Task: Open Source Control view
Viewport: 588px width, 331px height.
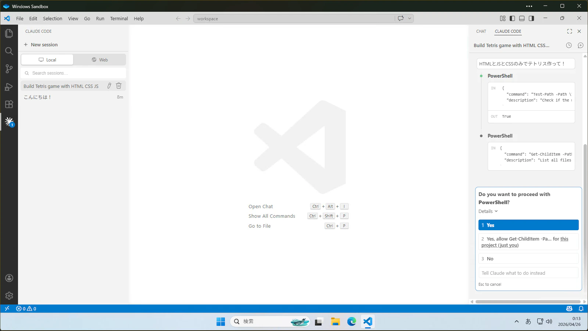Action: click(x=9, y=69)
